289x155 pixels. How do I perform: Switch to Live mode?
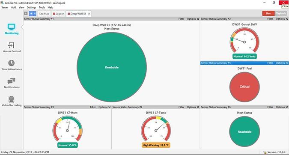coord(268,13)
